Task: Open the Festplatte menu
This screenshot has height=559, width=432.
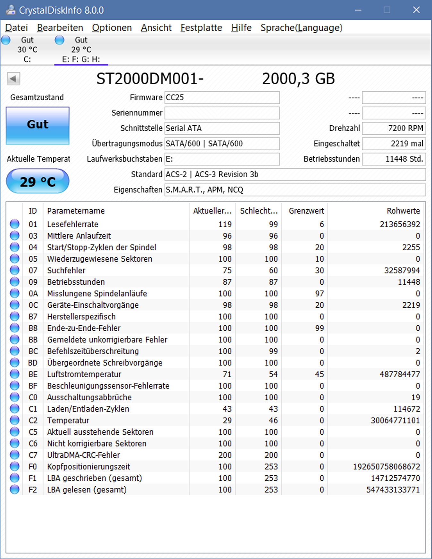Action: [201, 28]
